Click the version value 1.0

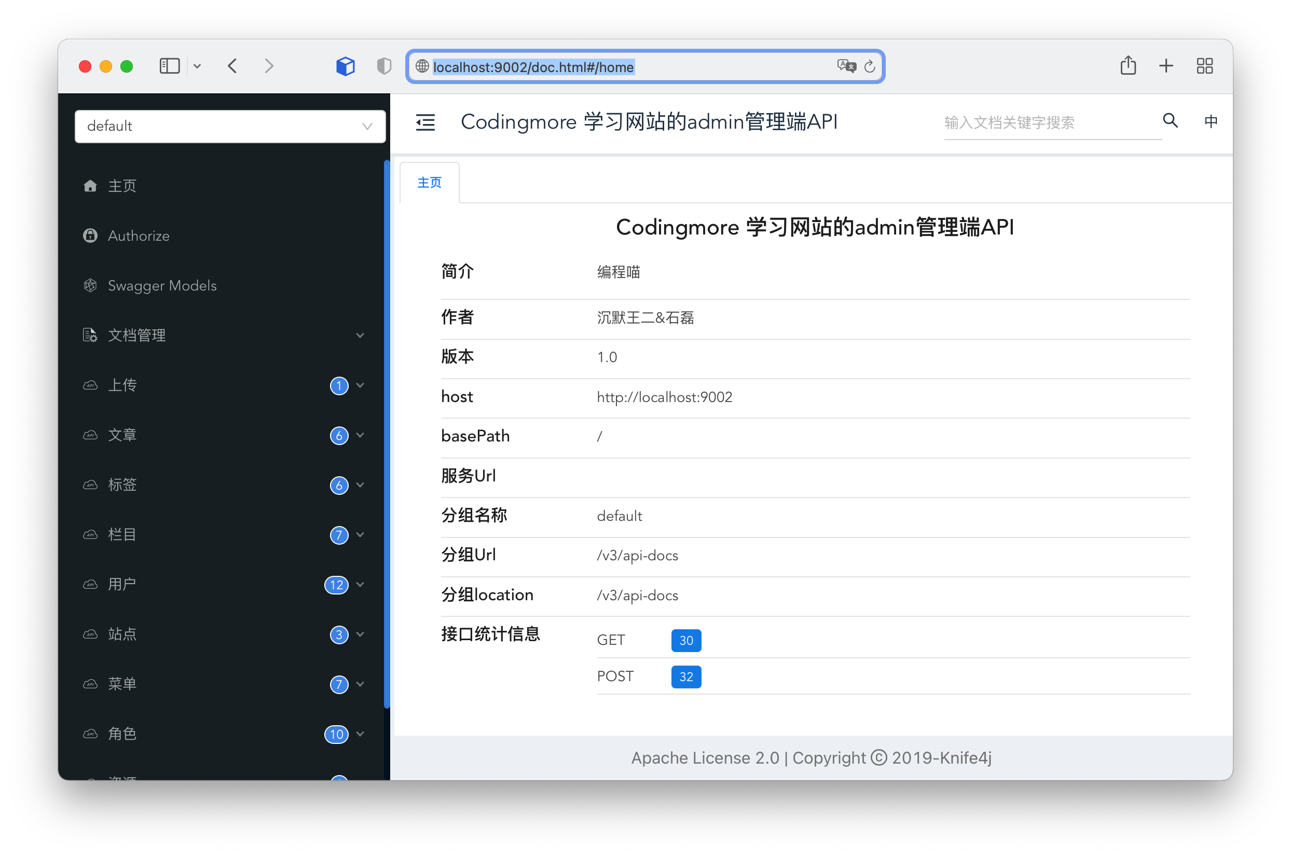coord(607,357)
